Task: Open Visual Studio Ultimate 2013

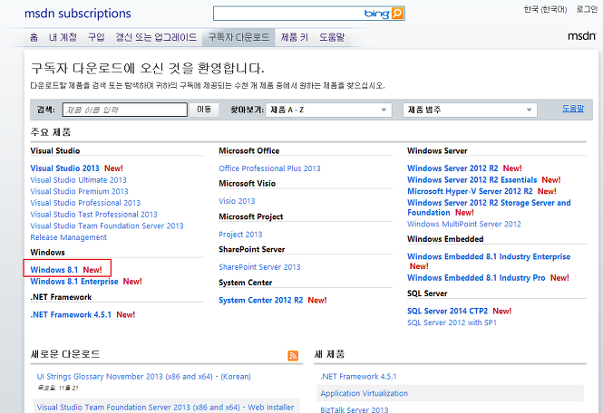Action: 79,180
